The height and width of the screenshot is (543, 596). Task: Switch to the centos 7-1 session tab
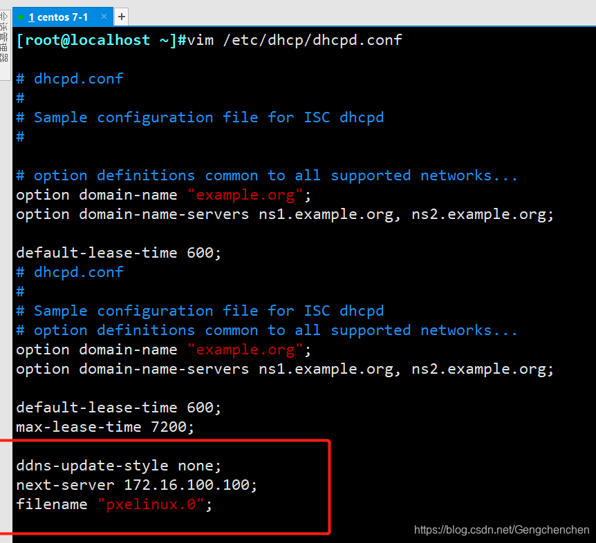coord(62,17)
